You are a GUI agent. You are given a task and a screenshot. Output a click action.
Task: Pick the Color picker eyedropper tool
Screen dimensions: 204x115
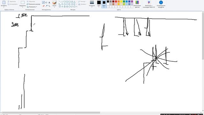point(46,6)
